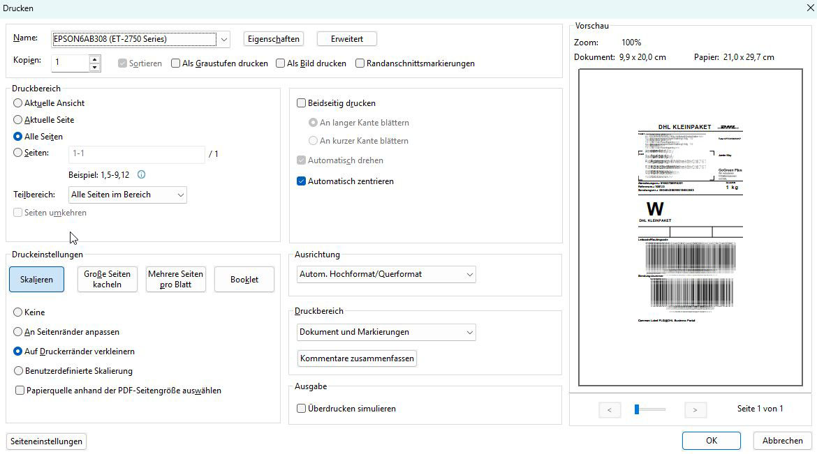Cancel with Abbrechen button
817x454 pixels.
[783, 441]
